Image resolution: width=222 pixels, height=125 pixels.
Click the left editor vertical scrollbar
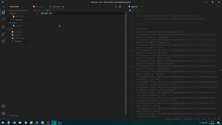click(126, 64)
